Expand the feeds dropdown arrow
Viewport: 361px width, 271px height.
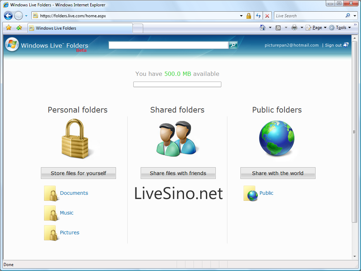tap(286, 28)
